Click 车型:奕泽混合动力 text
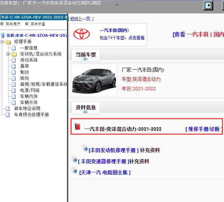This screenshot has width=224, height=202. pos(141,79)
